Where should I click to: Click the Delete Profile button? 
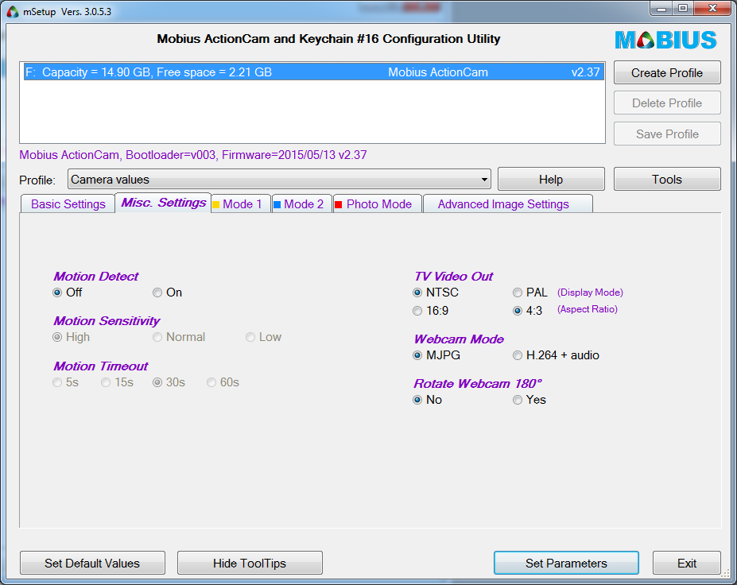pos(667,103)
